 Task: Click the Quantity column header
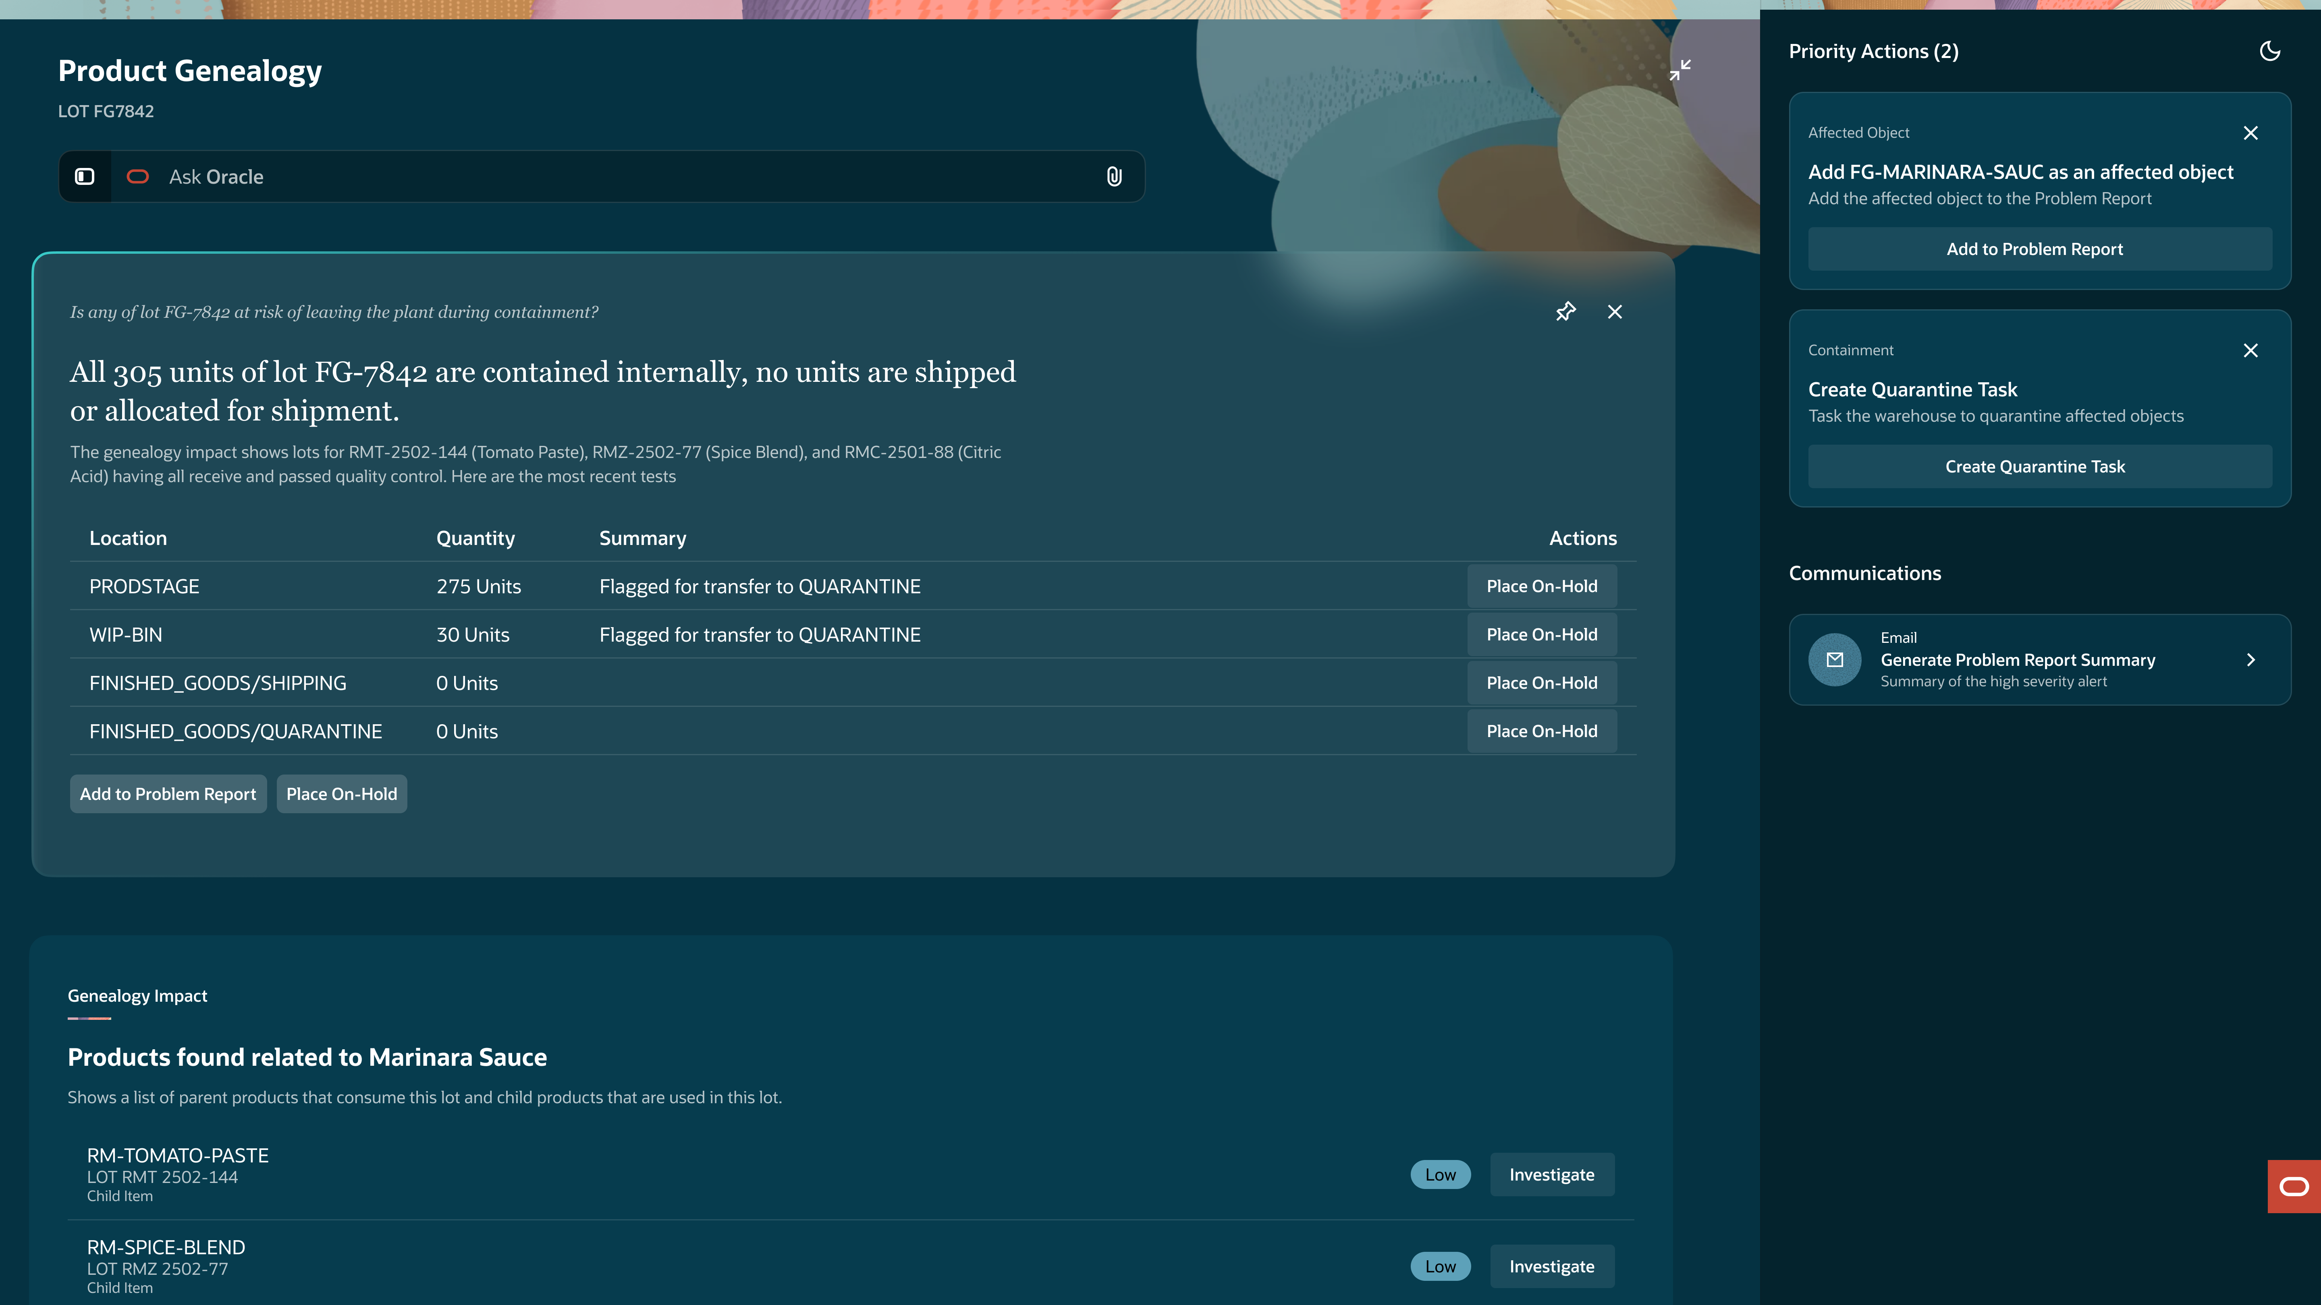476,539
